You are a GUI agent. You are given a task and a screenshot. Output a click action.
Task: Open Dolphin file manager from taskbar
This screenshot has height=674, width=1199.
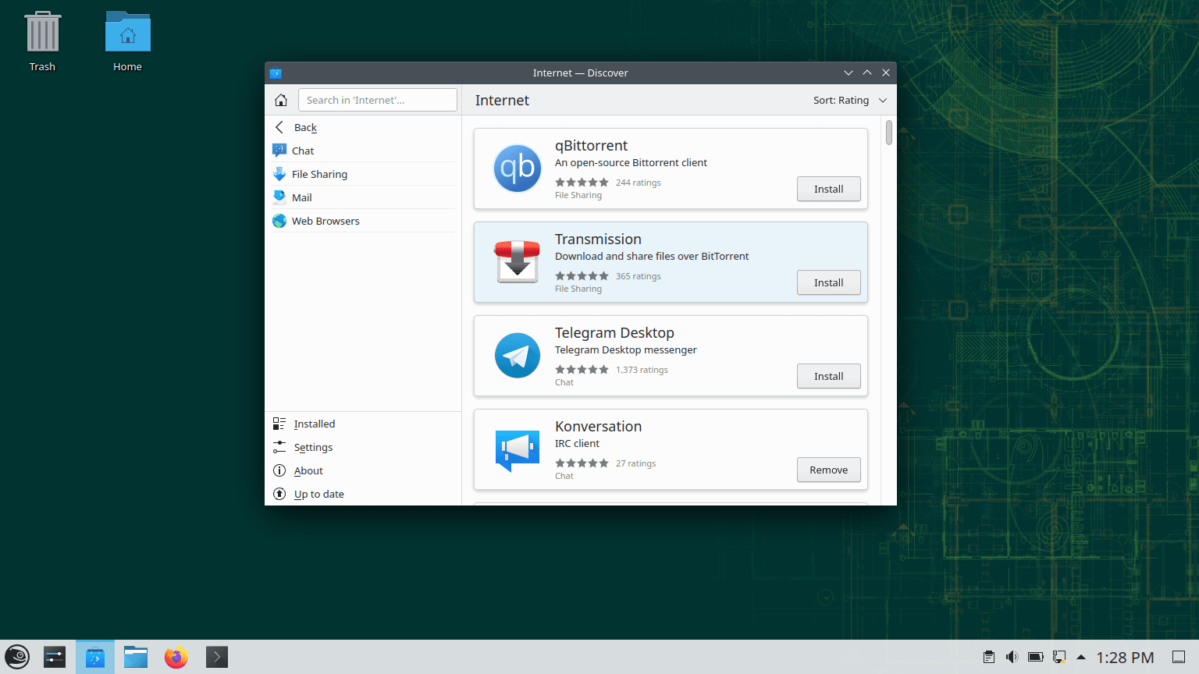[136, 657]
